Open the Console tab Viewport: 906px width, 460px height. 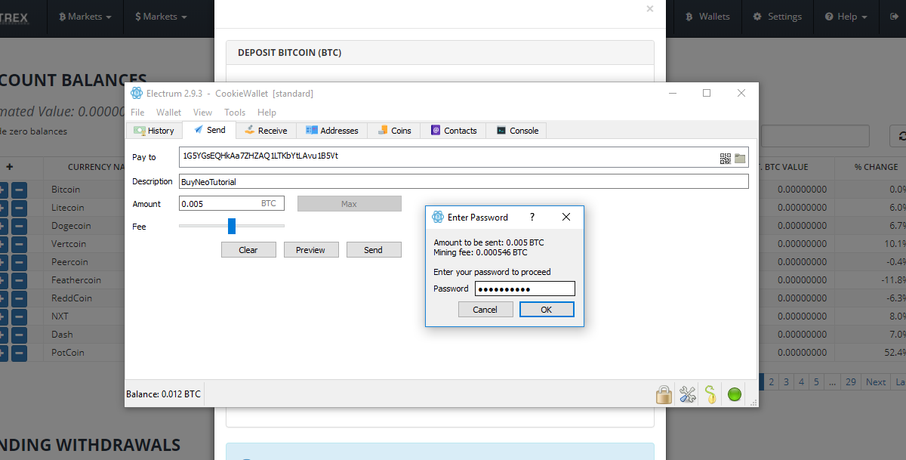[516, 131]
